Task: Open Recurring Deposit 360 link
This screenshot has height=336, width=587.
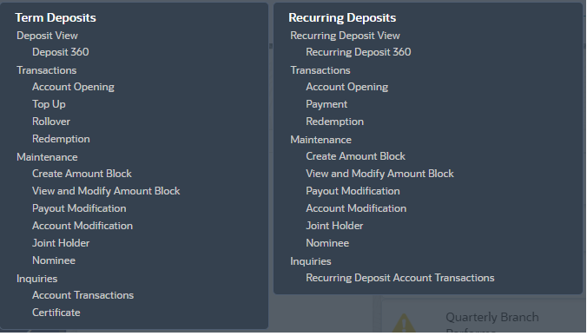Action: (x=359, y=52)
